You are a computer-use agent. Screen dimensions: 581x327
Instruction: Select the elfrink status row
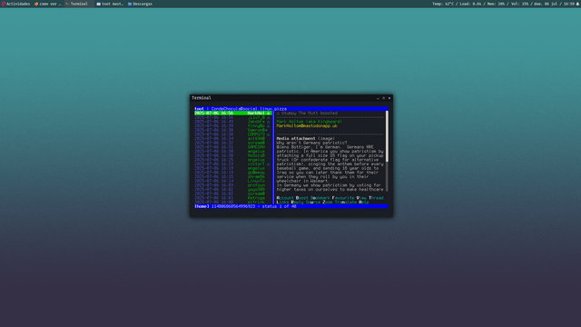click(x=233, y=202)
